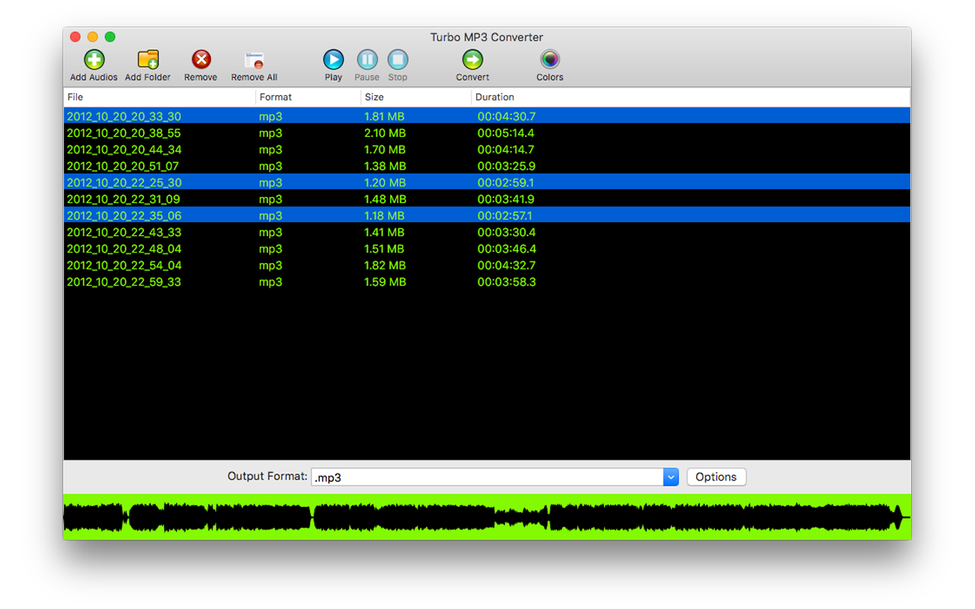This screenshot has height=609, width=975.
Task: Click inside the audio waveform display
Action: point(487,517)
